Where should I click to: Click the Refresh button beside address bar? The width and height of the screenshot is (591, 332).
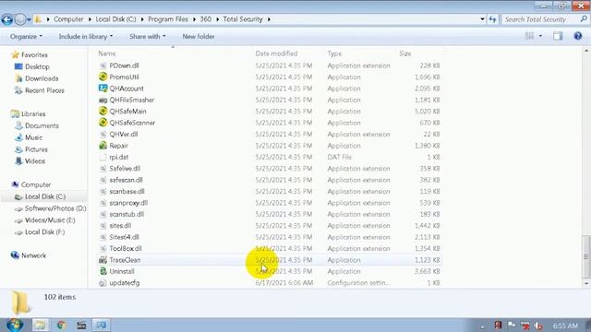[492, 19]
